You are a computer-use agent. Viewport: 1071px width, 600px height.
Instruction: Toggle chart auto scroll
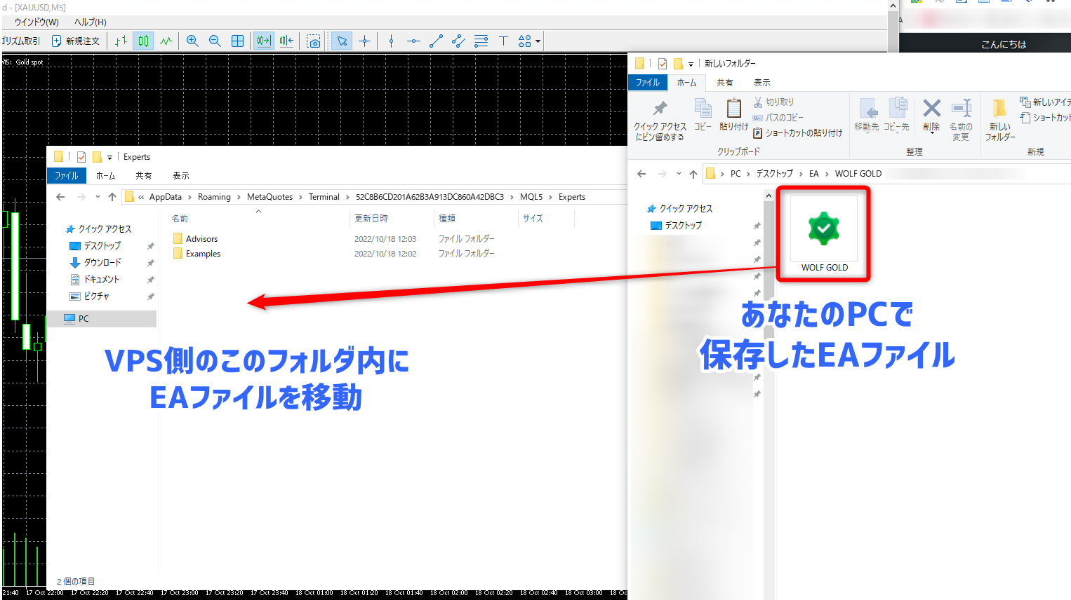pos(264,41)
